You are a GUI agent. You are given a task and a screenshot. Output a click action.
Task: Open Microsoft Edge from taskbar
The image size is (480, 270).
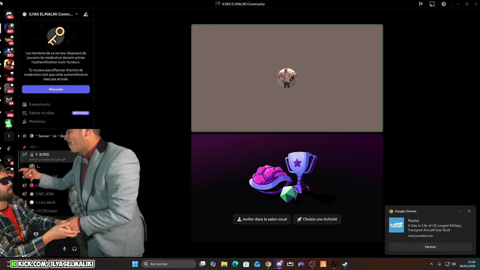tap(235, 264)
